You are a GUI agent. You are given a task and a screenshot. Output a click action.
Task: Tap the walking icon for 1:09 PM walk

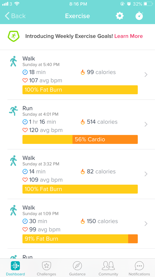(13, 210)
